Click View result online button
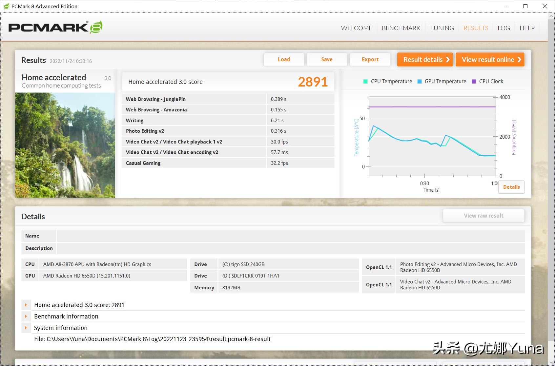 (490, 60)
